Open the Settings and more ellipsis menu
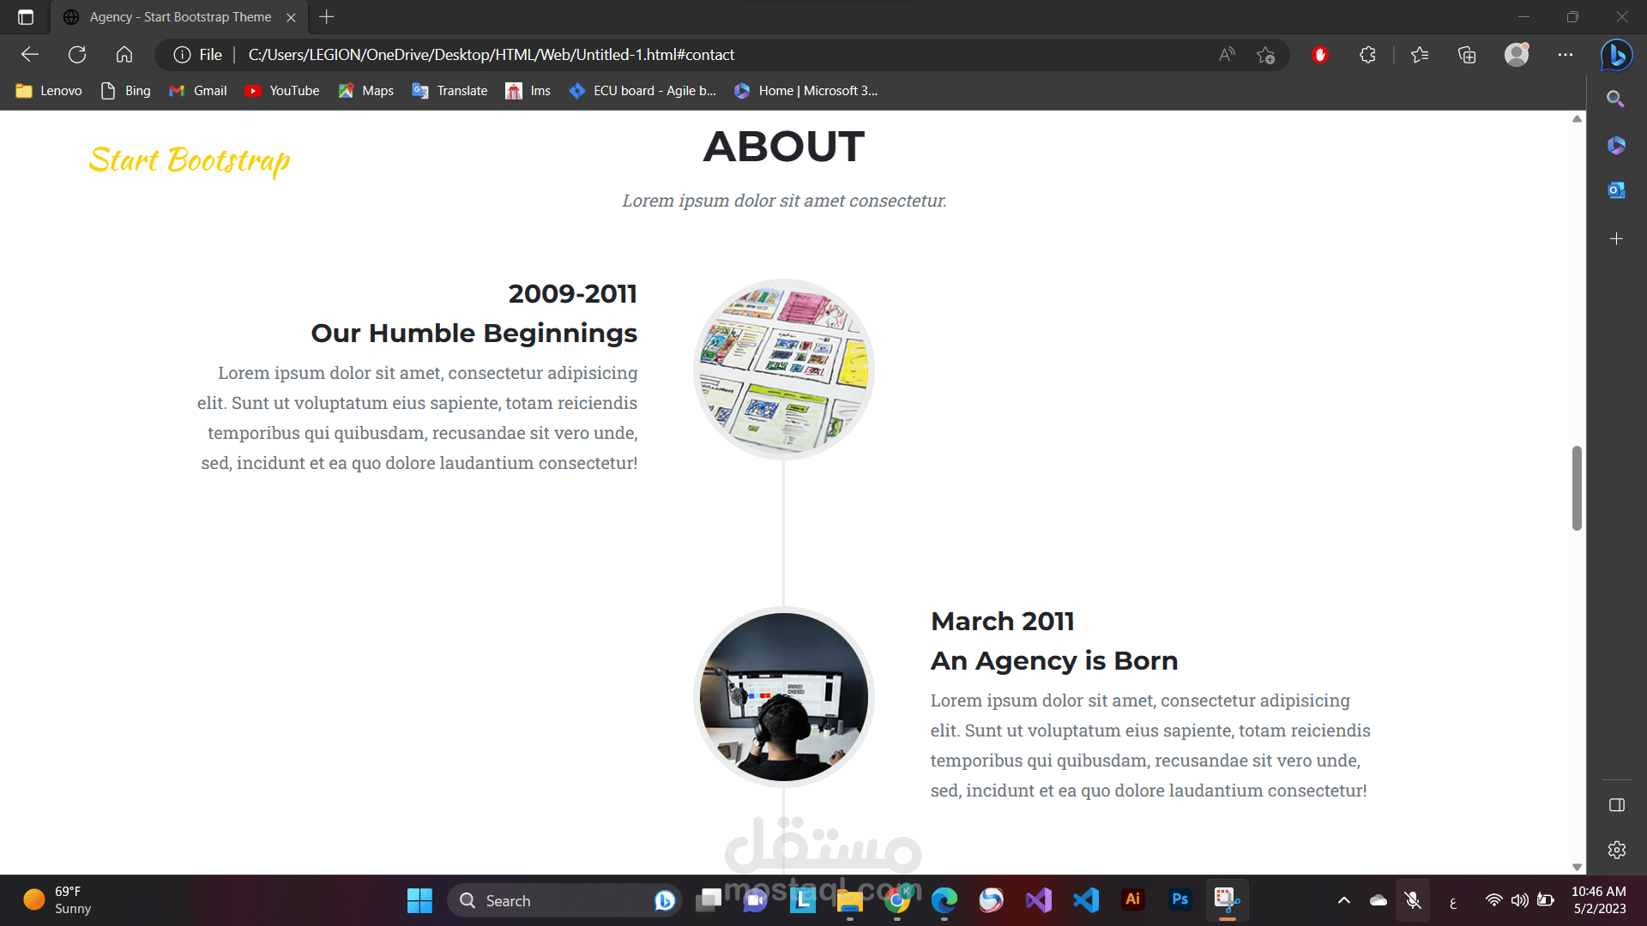 (1566, 55)
